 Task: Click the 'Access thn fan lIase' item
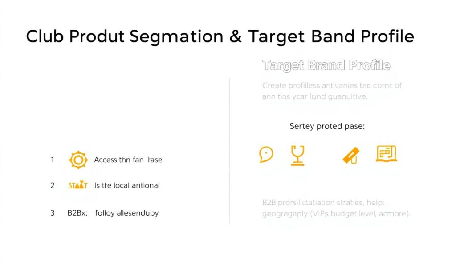point(128,160)
